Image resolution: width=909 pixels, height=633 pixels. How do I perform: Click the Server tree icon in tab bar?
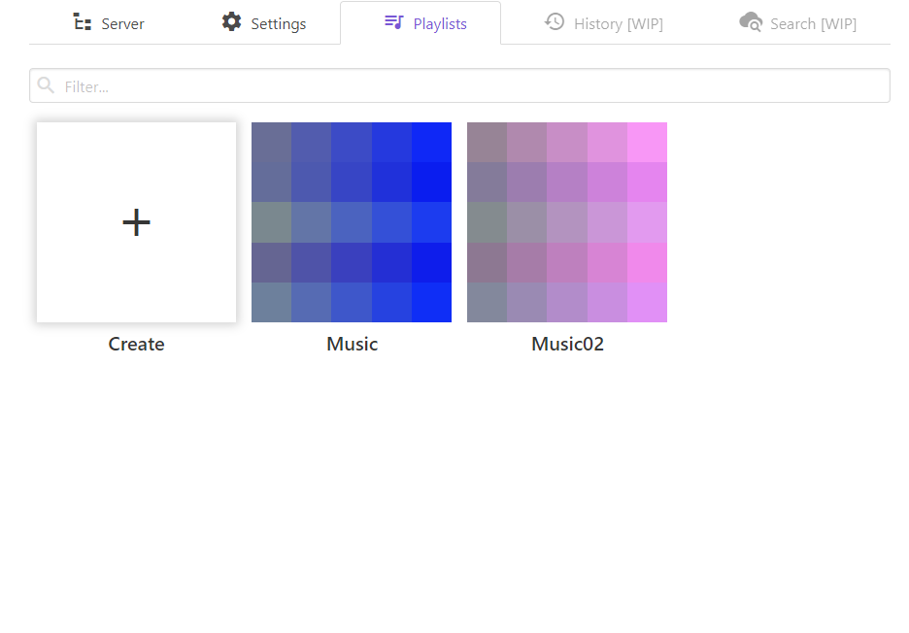coord(83,22)
